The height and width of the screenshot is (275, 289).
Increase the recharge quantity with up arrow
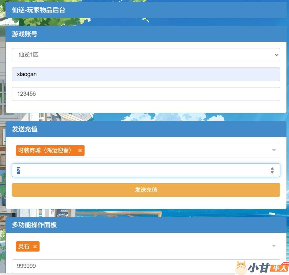point(272,168)
